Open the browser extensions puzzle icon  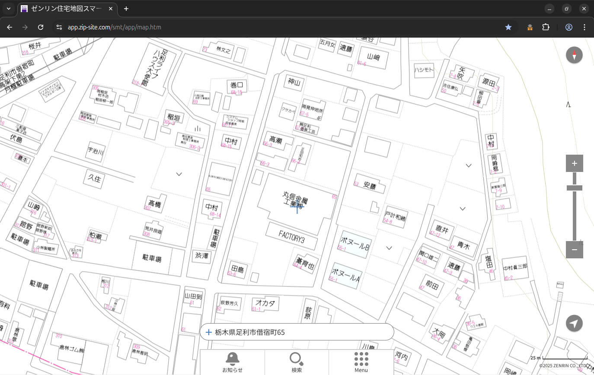[x=546, y=27]
